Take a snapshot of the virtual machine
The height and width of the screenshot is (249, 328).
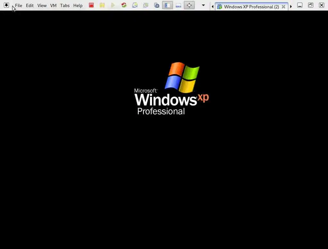pyautogui.click(x=135, y=5)
